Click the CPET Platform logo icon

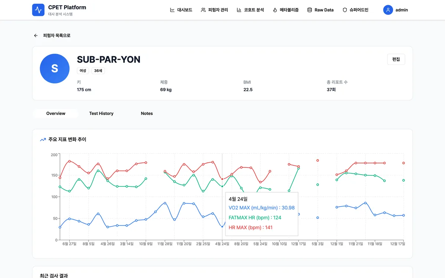coord(38,10)
